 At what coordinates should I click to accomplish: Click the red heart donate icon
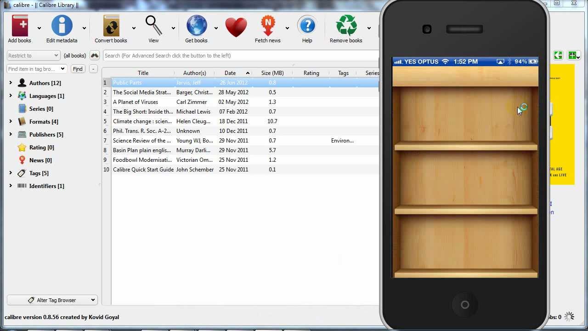click(x=236, y=27)
